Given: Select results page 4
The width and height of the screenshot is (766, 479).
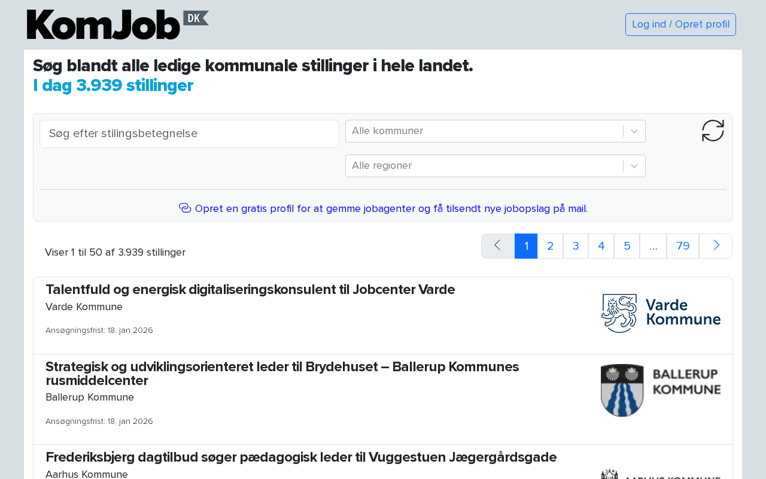Looking at the screenshot, I should pos(601,246).
